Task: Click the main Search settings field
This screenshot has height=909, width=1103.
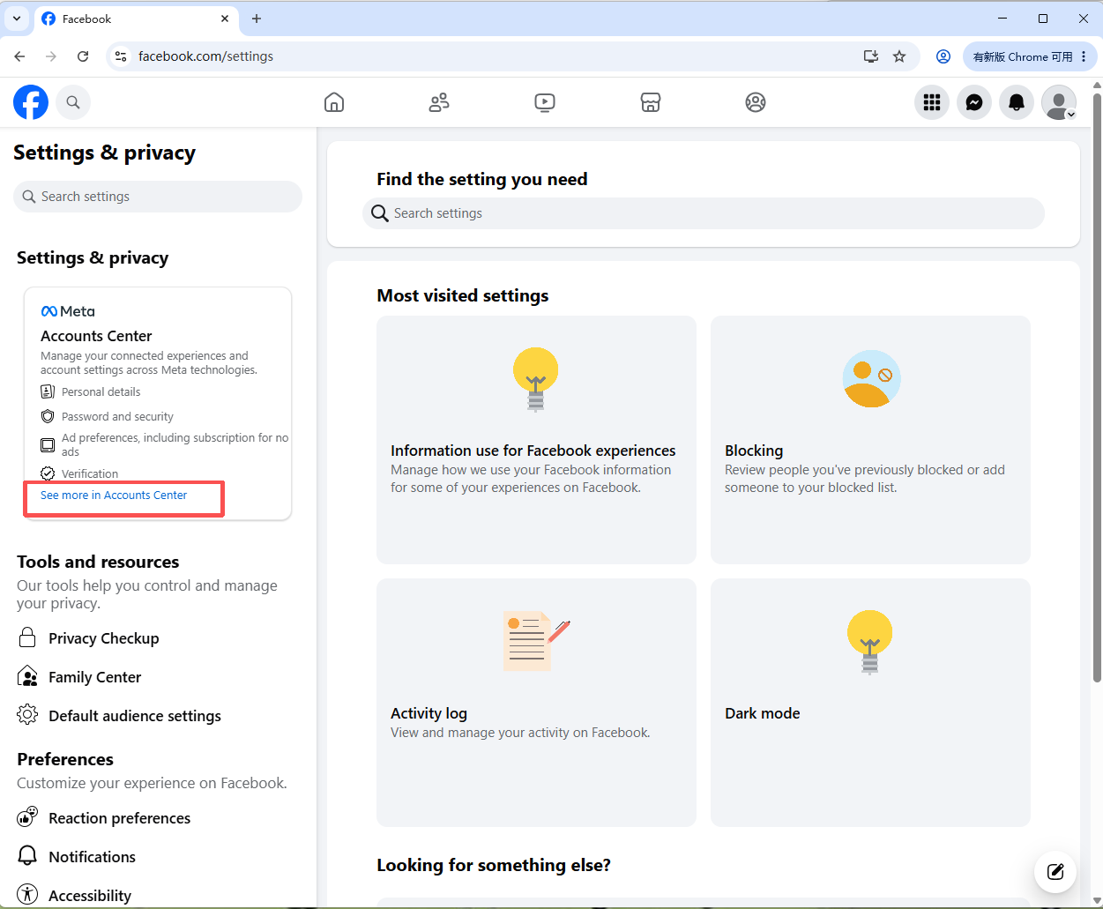Action: [x=704, y=213]
